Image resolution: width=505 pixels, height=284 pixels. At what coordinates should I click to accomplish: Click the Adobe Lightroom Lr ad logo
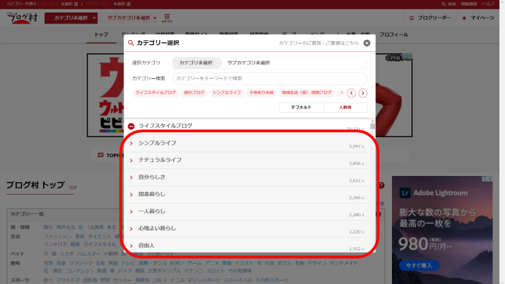405,193
